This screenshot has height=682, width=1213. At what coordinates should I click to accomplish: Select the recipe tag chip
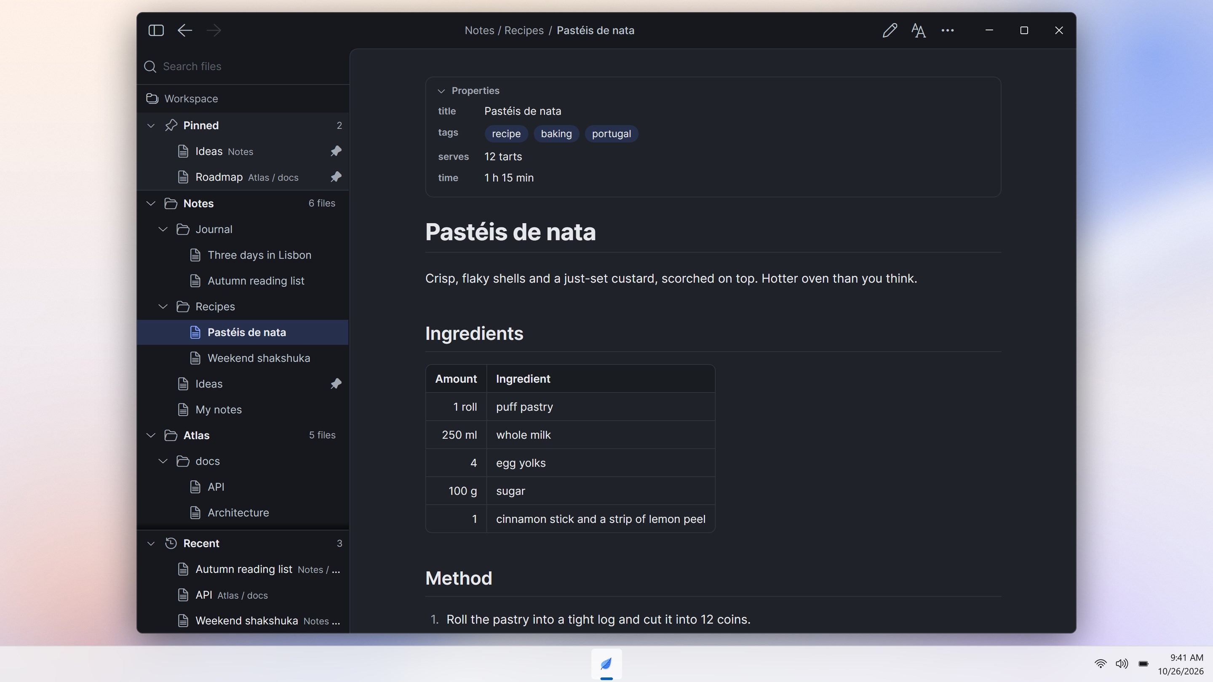(x=506, y=134)
